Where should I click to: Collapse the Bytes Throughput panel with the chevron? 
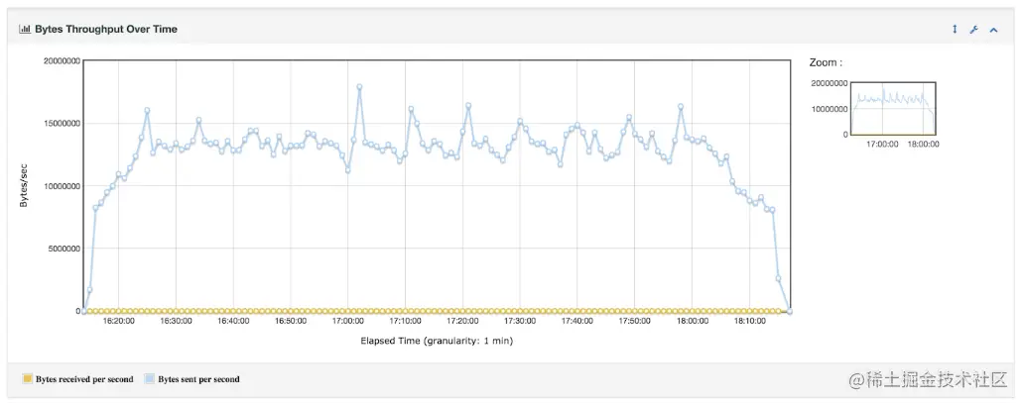[993, 30]
